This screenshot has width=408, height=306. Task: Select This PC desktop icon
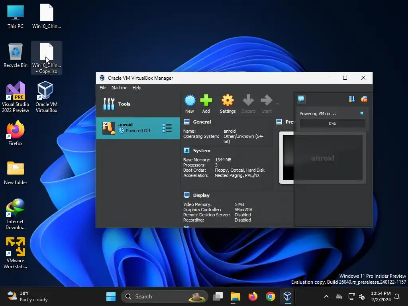click(16, 17)
